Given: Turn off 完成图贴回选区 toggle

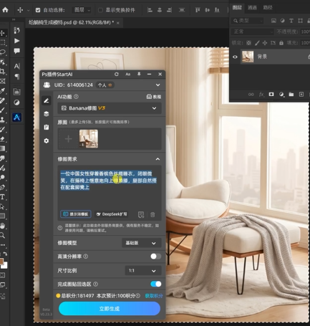Looking at the screenshot, I should (x=155, y=284).
